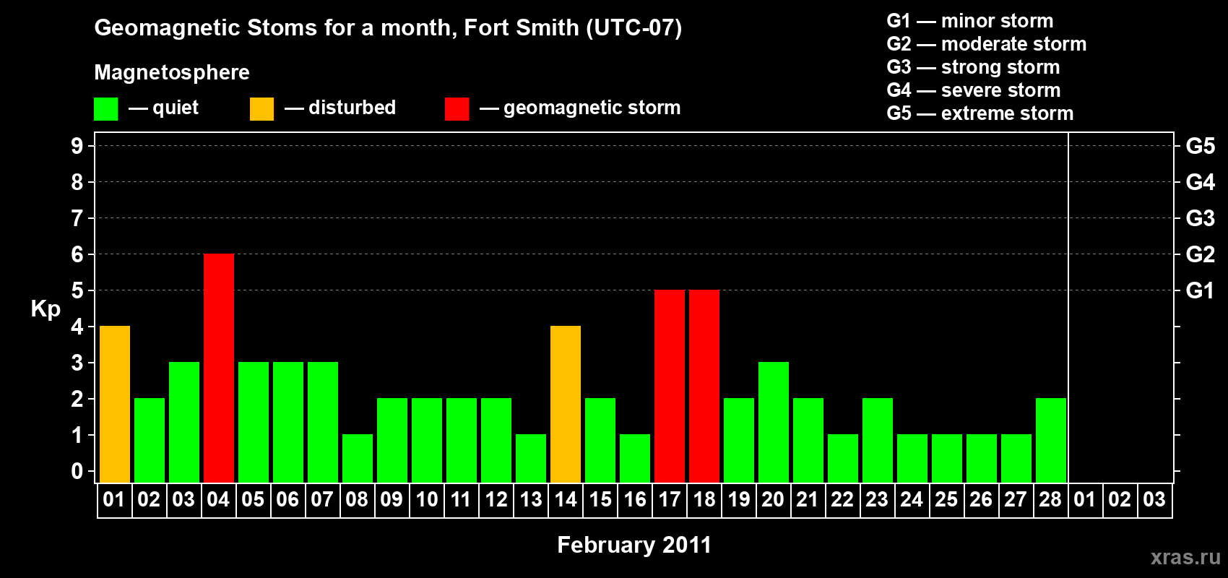Viewport: 1228px width, 578px height.
Task: Click the red geomagnetic storm legend swatch
Action: click(x=457, y=109)
